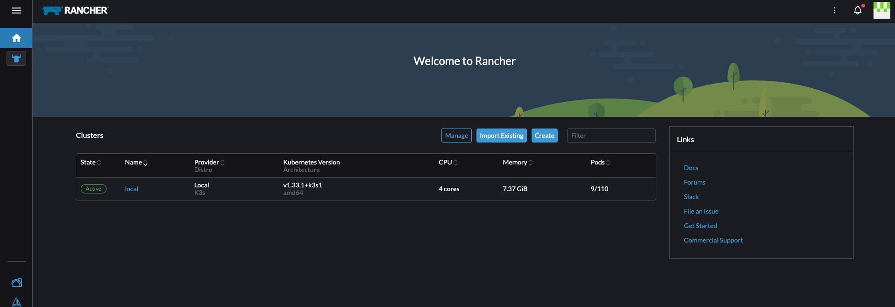895x307 pixels.
Task: Sort clusters by Name column
Action: click(x=136, y=162)
